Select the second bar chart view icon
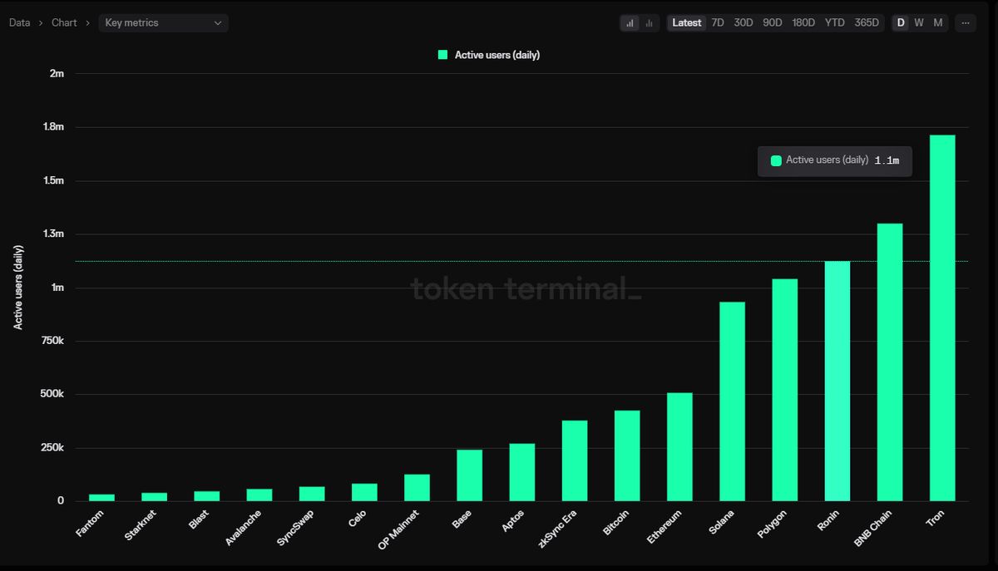Screen dimensions: 998x571 [x=650, y=23]
